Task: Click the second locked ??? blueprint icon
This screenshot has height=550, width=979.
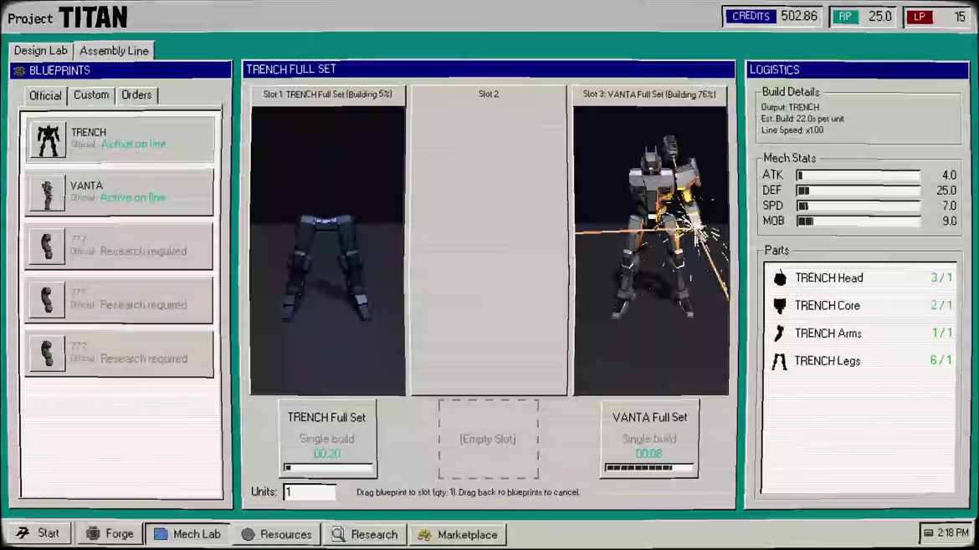Action: click(x=48, y=300)
